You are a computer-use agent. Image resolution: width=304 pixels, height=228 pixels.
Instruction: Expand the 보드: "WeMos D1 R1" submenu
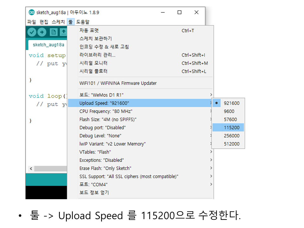141,95
